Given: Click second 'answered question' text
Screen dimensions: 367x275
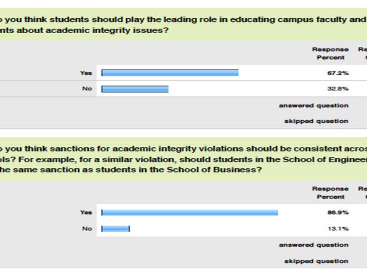Looking at the screenshot, I should click(313, 245).
